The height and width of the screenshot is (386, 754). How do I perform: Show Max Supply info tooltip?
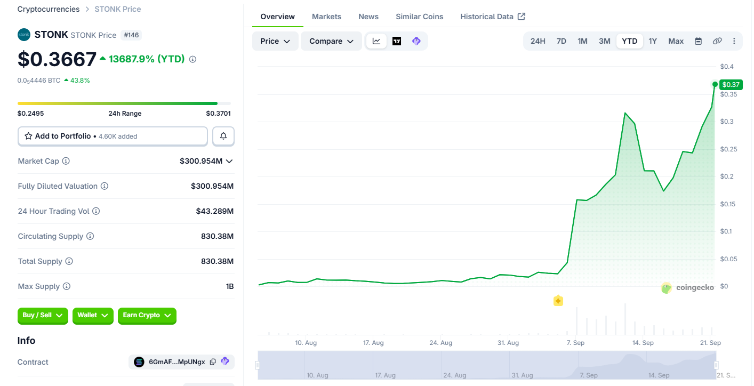tap(67, 286)
